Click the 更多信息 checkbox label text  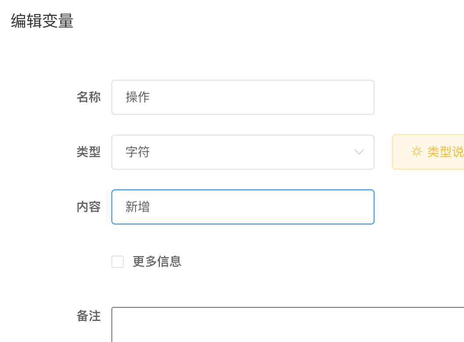[157, 261]
